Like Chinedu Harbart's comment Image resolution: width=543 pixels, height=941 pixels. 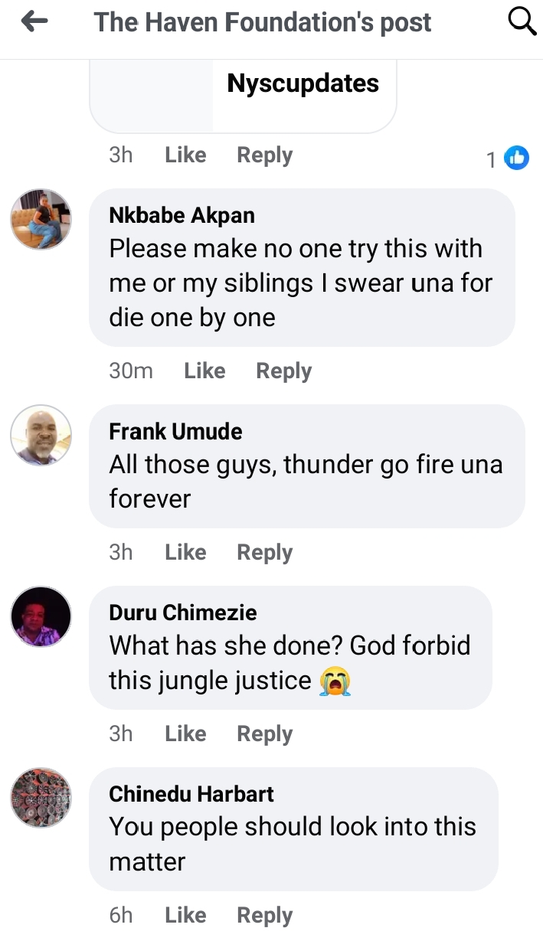tap(185, 916)
